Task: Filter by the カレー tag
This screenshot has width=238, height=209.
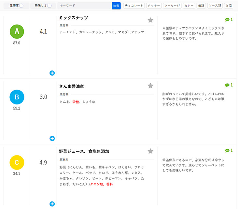Action: coord(189,6)
